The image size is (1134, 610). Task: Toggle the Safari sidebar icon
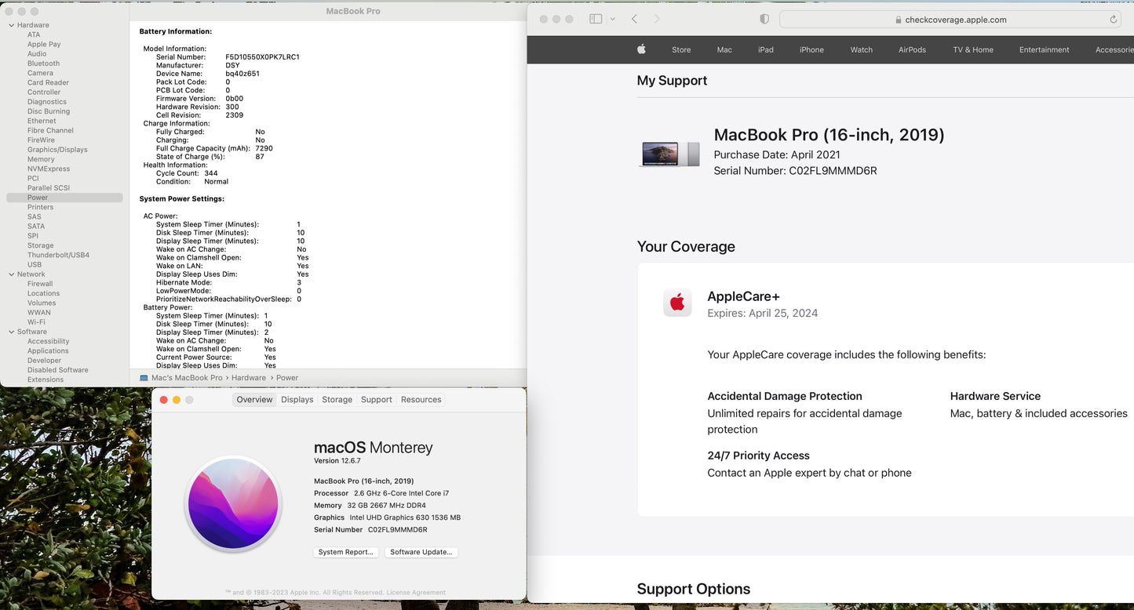(x=596, y=19)
